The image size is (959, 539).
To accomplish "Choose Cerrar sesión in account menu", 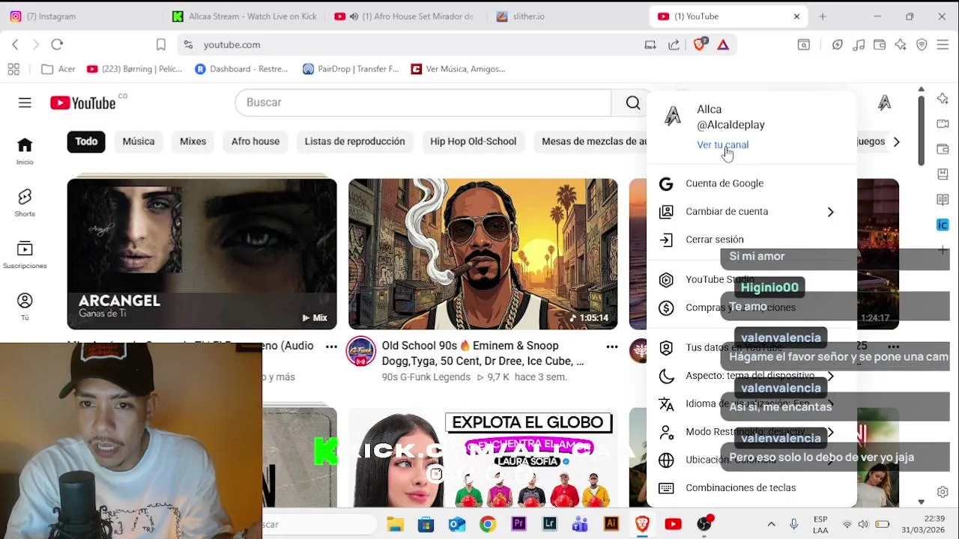I will tap(752, 240).
